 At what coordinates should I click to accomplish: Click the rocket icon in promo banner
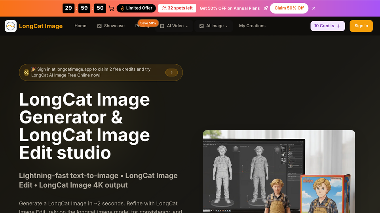click(266, 8)
